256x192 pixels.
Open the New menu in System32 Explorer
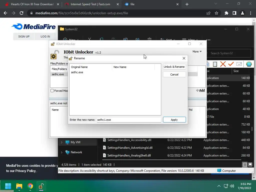(71, 39)
